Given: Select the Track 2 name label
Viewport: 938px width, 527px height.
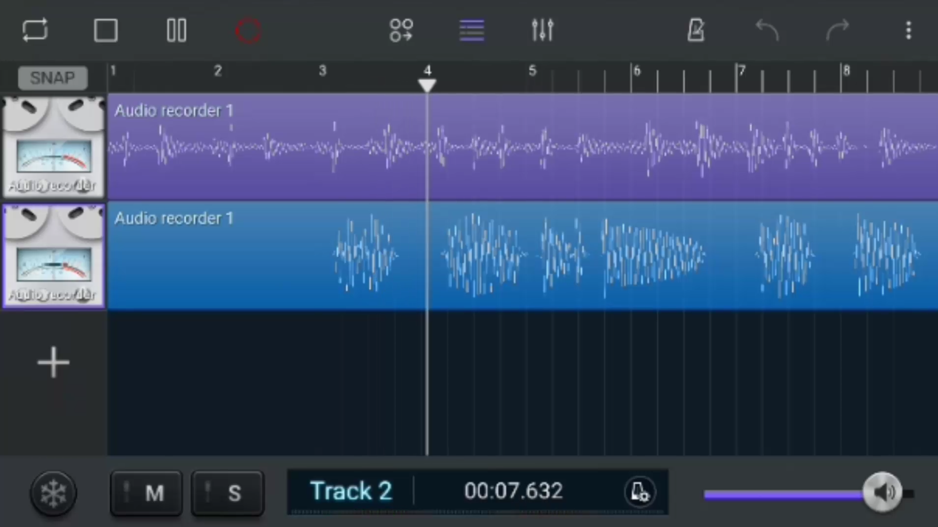Looking at the screenshot, I should click(351, 491).
